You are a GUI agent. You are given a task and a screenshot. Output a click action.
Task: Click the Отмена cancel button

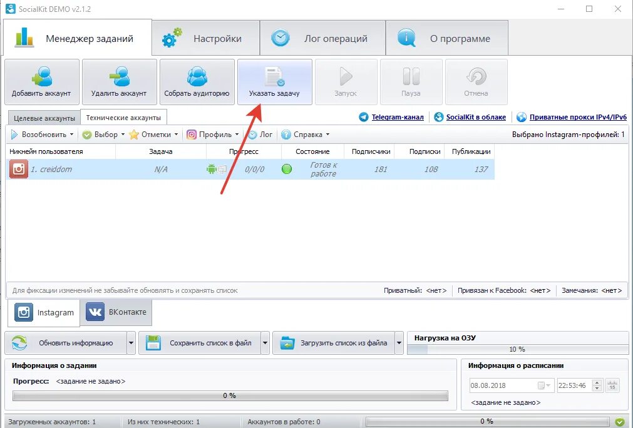[x=476, y=82]
